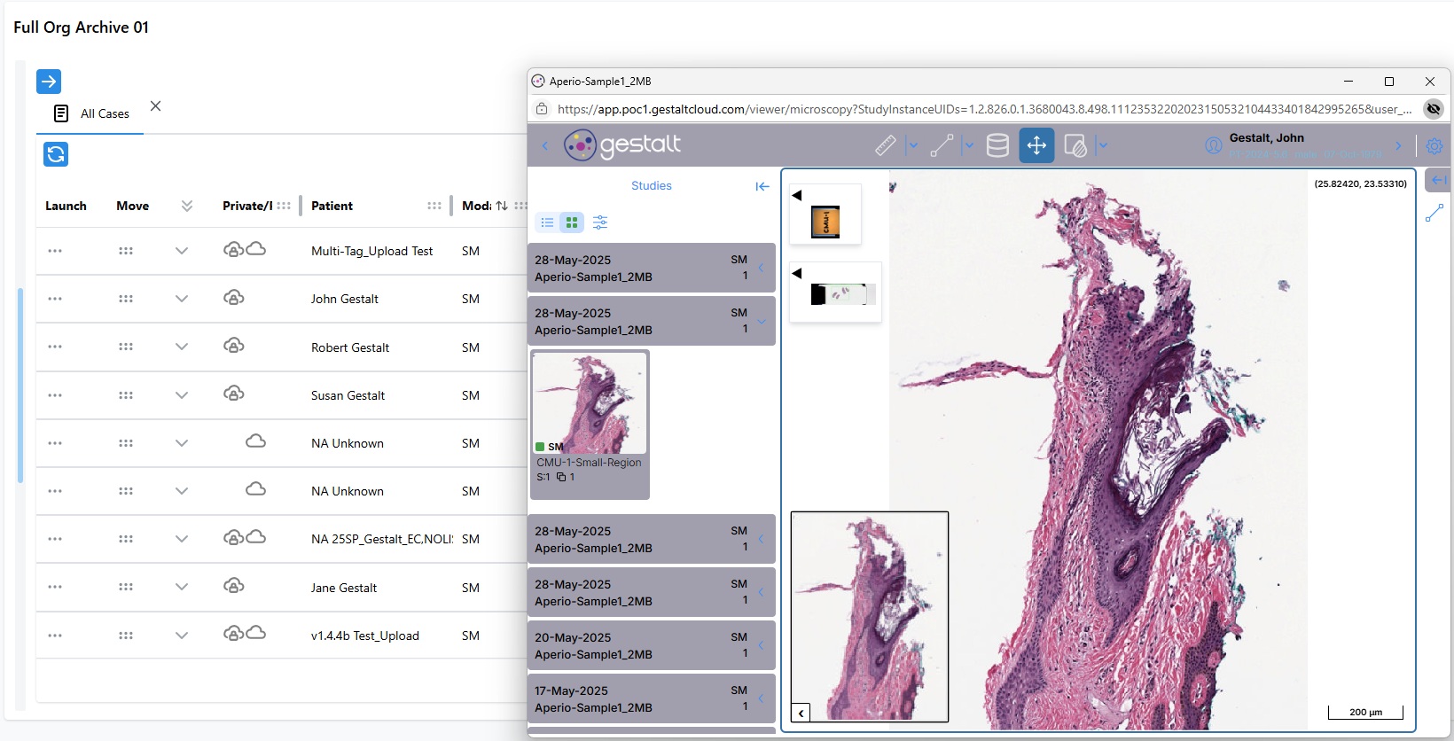Select the CMU-1-Small-Region series thumbnail
This screenshot has width=1454, height=741.
pos(590,403)
